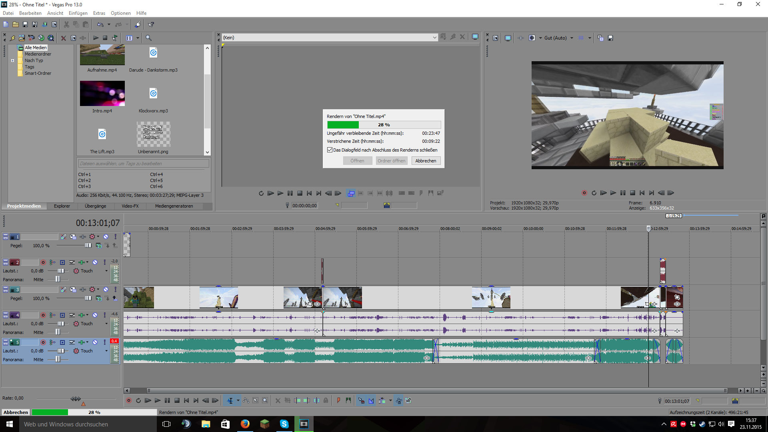Open Project Media Views dropdown arrow
This screenshot has height=432, width=768.
tap(138, 38)
